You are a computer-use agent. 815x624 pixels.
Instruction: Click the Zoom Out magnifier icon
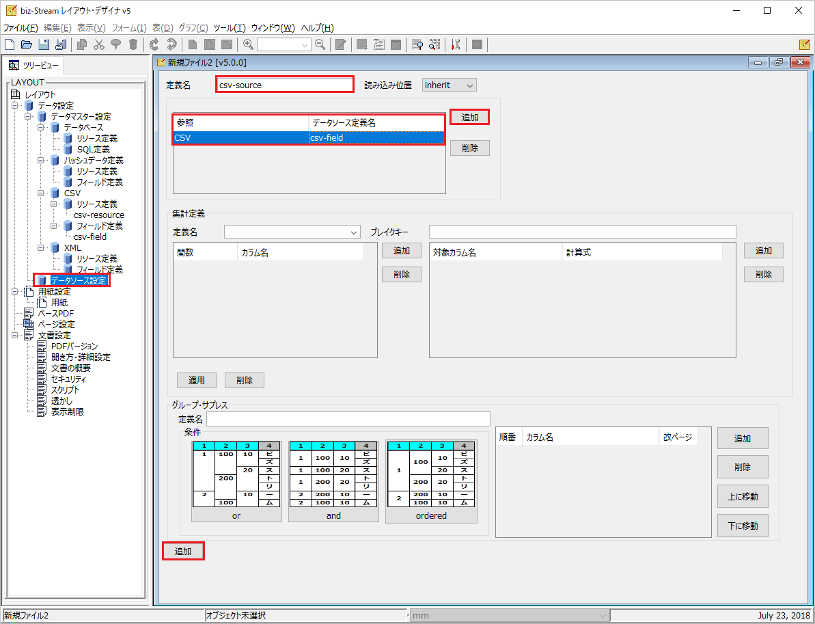320,44
